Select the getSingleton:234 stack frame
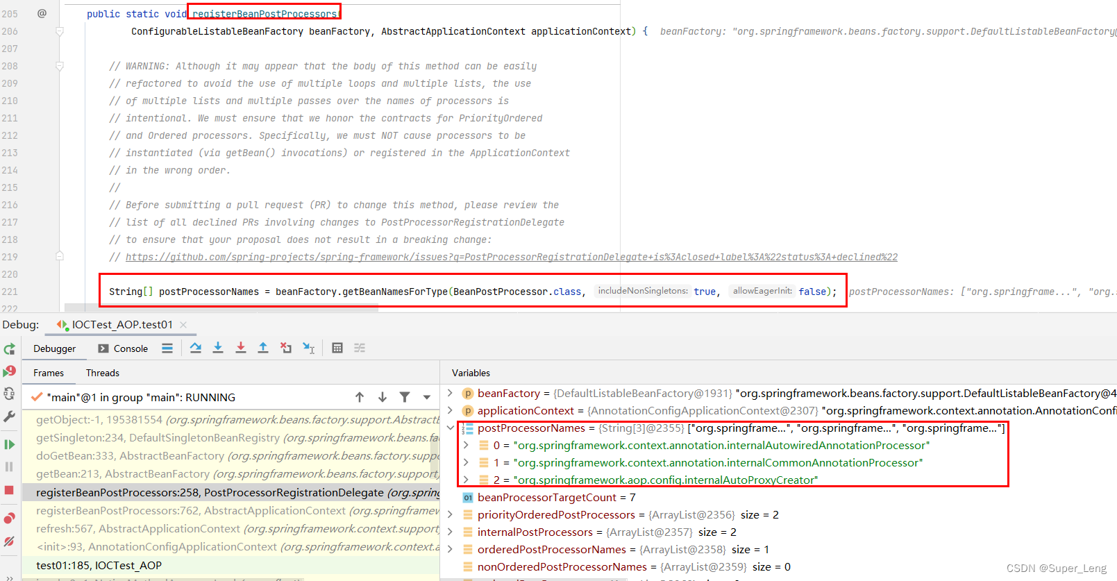The height and width of the screenshot is (581, 1117). tap(231, 438)
